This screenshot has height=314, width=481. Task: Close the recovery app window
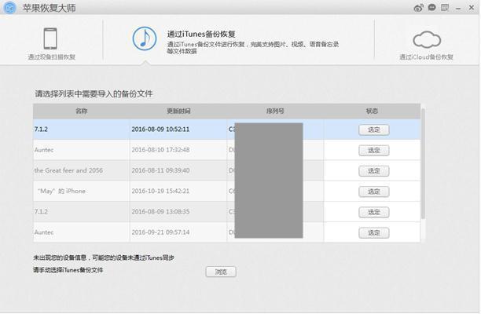tap(472, 8)
